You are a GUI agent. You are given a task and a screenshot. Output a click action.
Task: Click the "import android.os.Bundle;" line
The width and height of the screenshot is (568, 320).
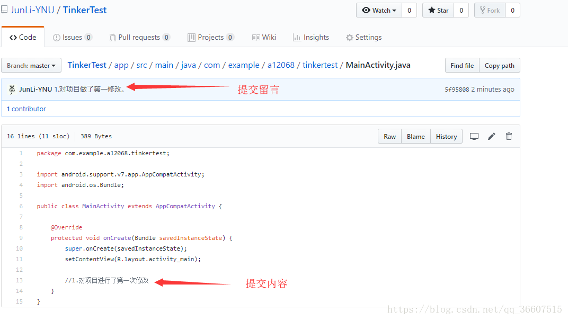(80, 185)
